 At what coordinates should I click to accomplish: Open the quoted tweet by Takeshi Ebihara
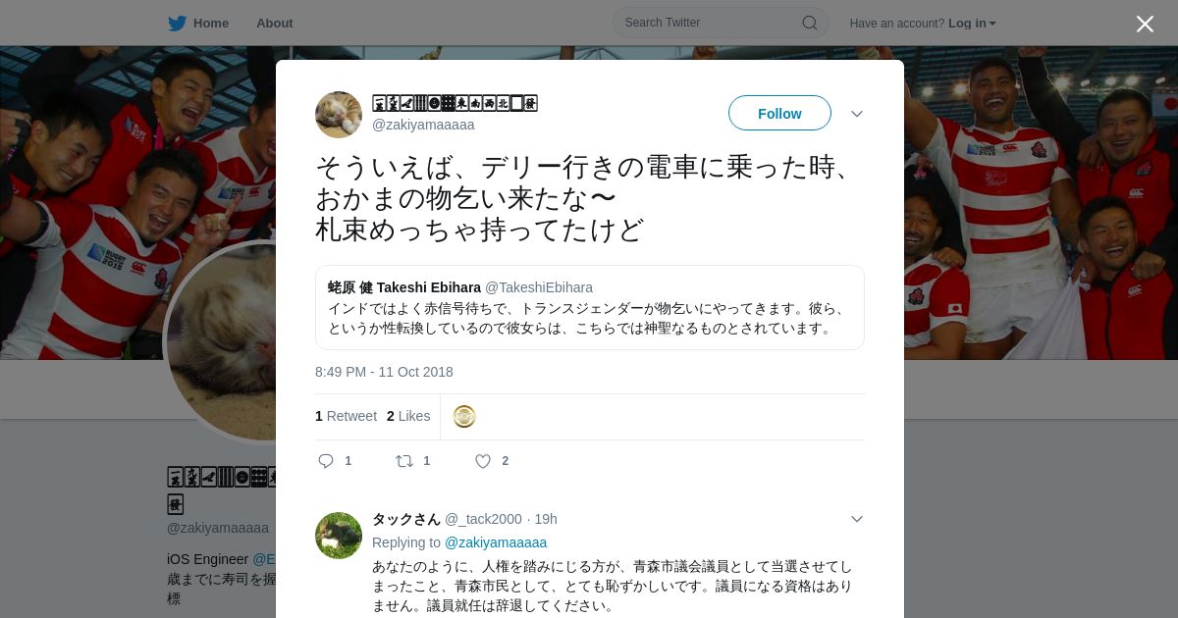click(590, 308)
